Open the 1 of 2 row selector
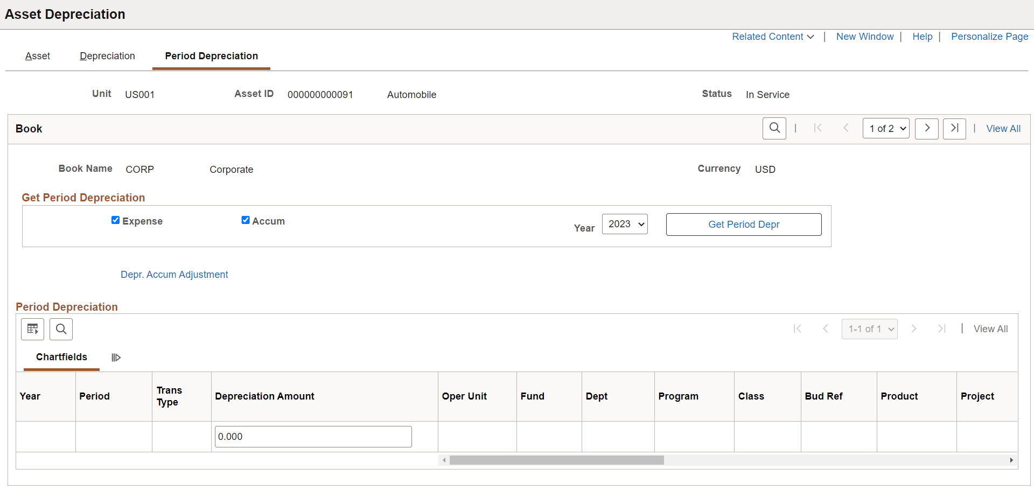1034x490 pixels. (886, 129)
